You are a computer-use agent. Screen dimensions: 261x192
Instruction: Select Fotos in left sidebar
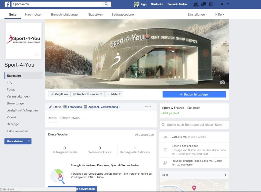[11, 89]
